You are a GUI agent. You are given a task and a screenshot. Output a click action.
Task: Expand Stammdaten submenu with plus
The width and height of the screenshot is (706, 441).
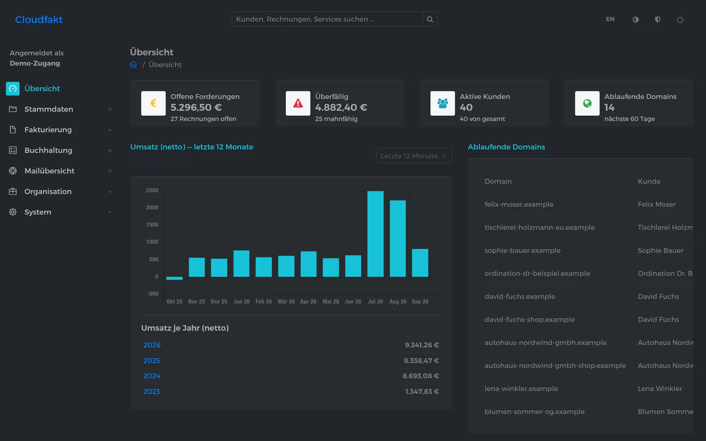pyautogui.click(x=110, y=109)
